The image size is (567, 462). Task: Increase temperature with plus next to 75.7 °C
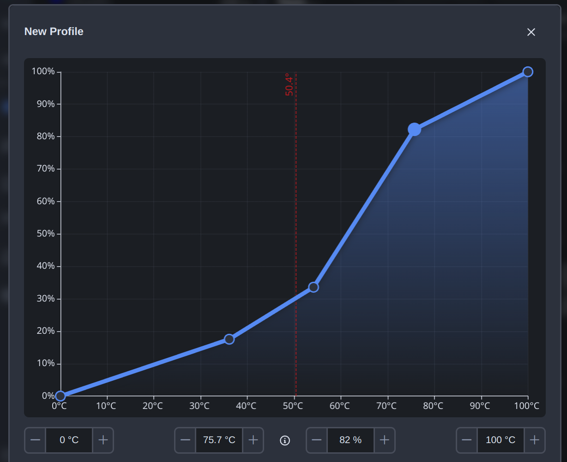(253, 440)
